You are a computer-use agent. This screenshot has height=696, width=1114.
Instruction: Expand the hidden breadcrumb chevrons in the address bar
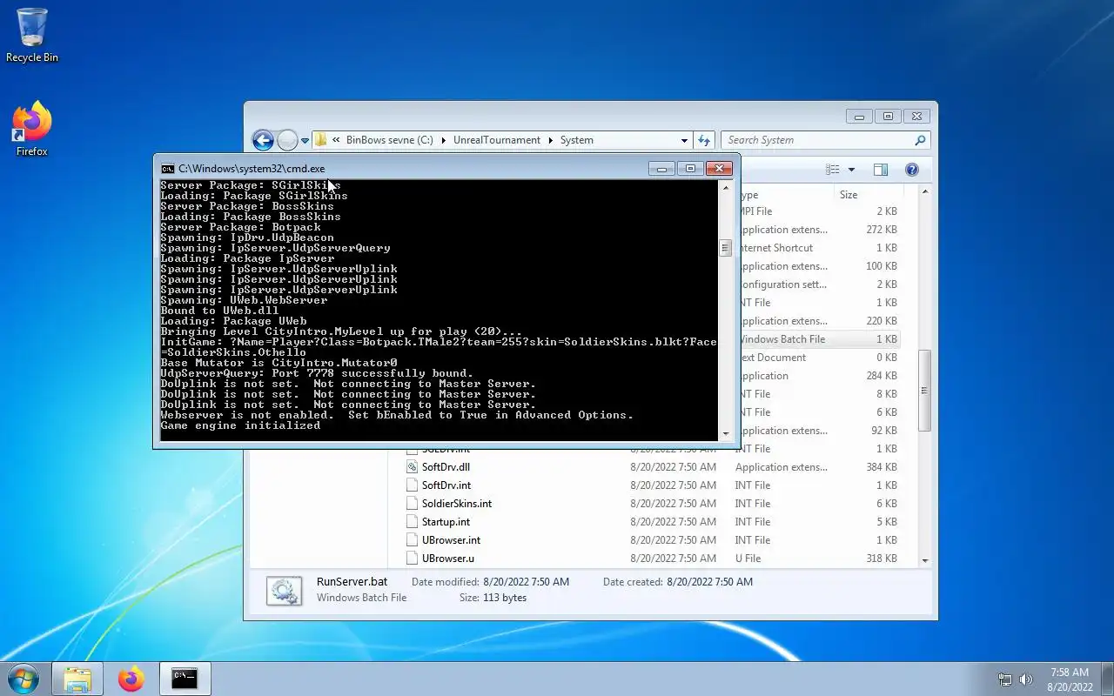tap(336, 140)
